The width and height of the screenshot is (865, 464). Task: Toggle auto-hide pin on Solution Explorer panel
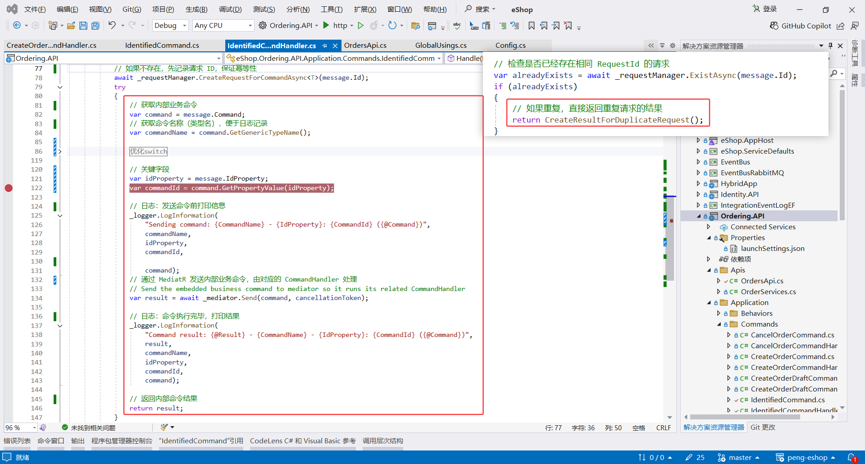830,45
